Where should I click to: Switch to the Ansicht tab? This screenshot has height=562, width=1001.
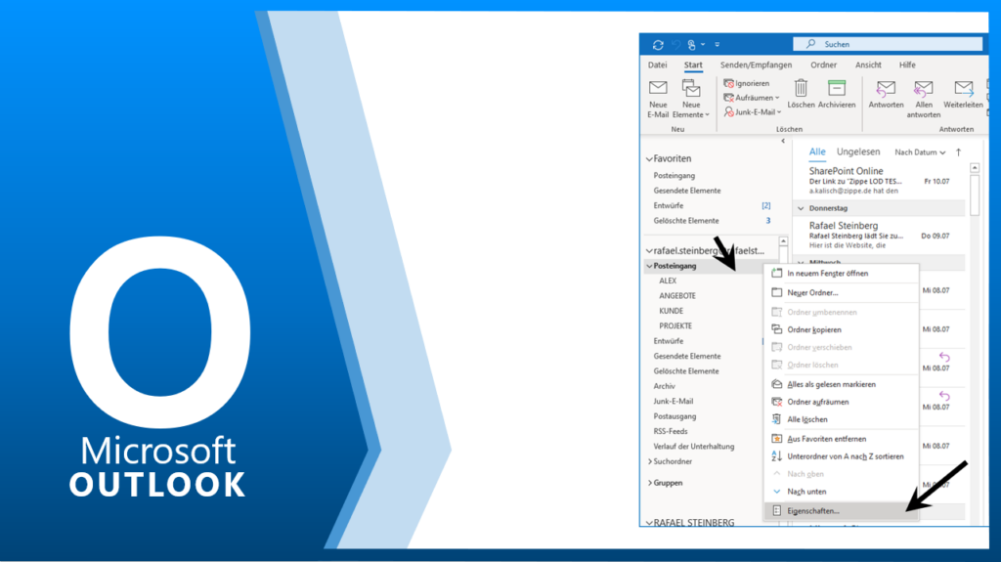[868, 65]
